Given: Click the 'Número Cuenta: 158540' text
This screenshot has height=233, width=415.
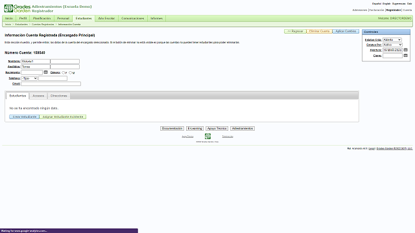Looking at the screenshot, I should [25, 53].
